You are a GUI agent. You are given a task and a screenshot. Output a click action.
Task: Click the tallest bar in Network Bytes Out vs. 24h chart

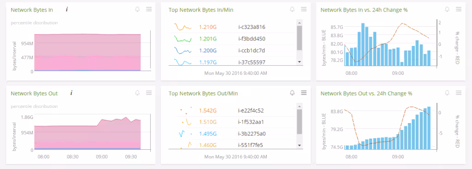tap(429, 128)
